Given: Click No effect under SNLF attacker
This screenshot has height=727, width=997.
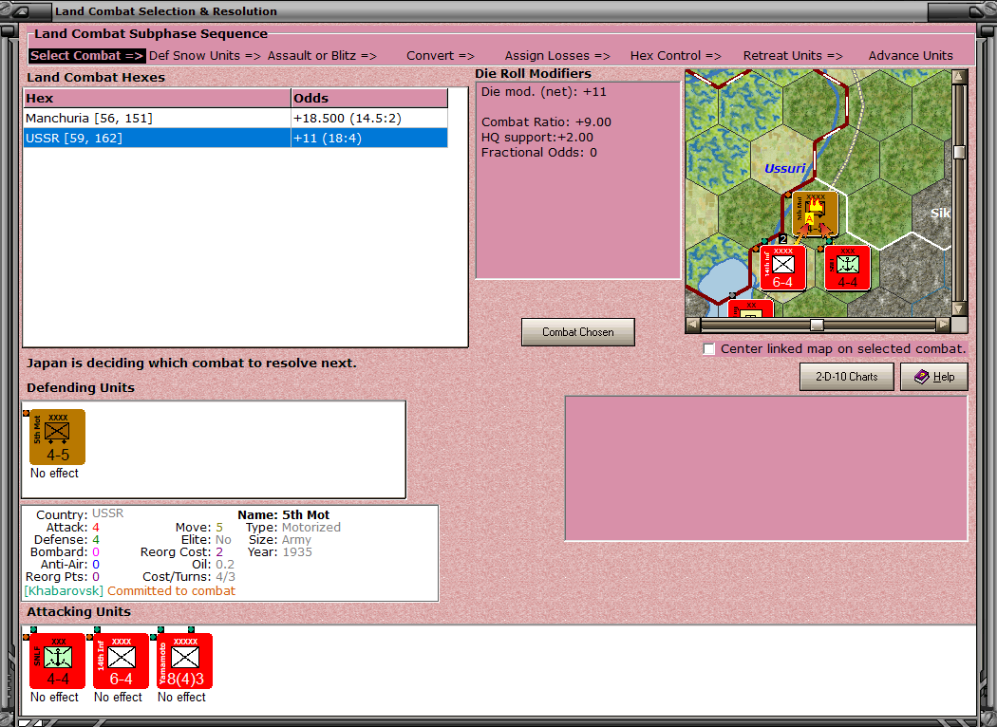Looking at the screenshot, I should tap(55, 698).
